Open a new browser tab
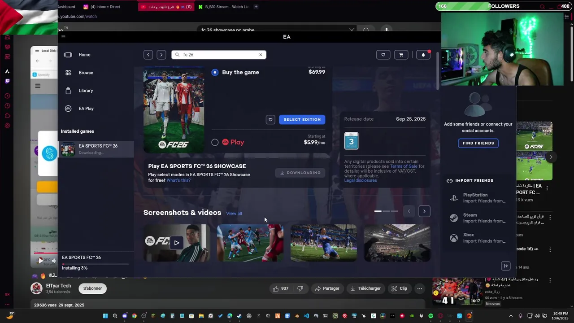Screen dimensions: 574x323 (256, 7)
